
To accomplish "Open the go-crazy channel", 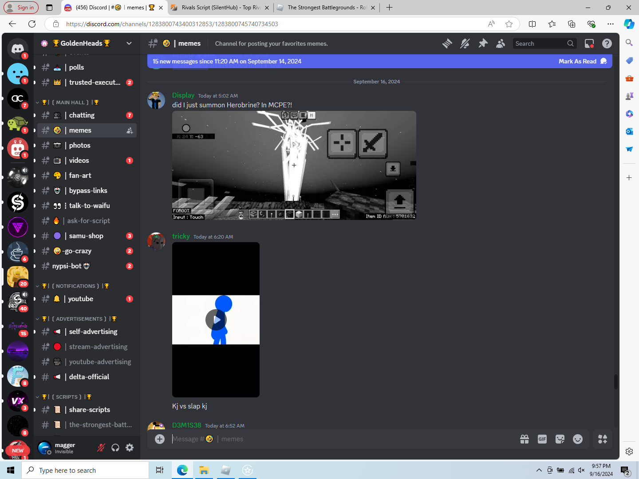I will click(x=87, y=251).
